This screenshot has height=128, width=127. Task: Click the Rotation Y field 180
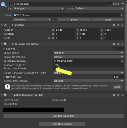pyautogui.click(x=90, y=34)
